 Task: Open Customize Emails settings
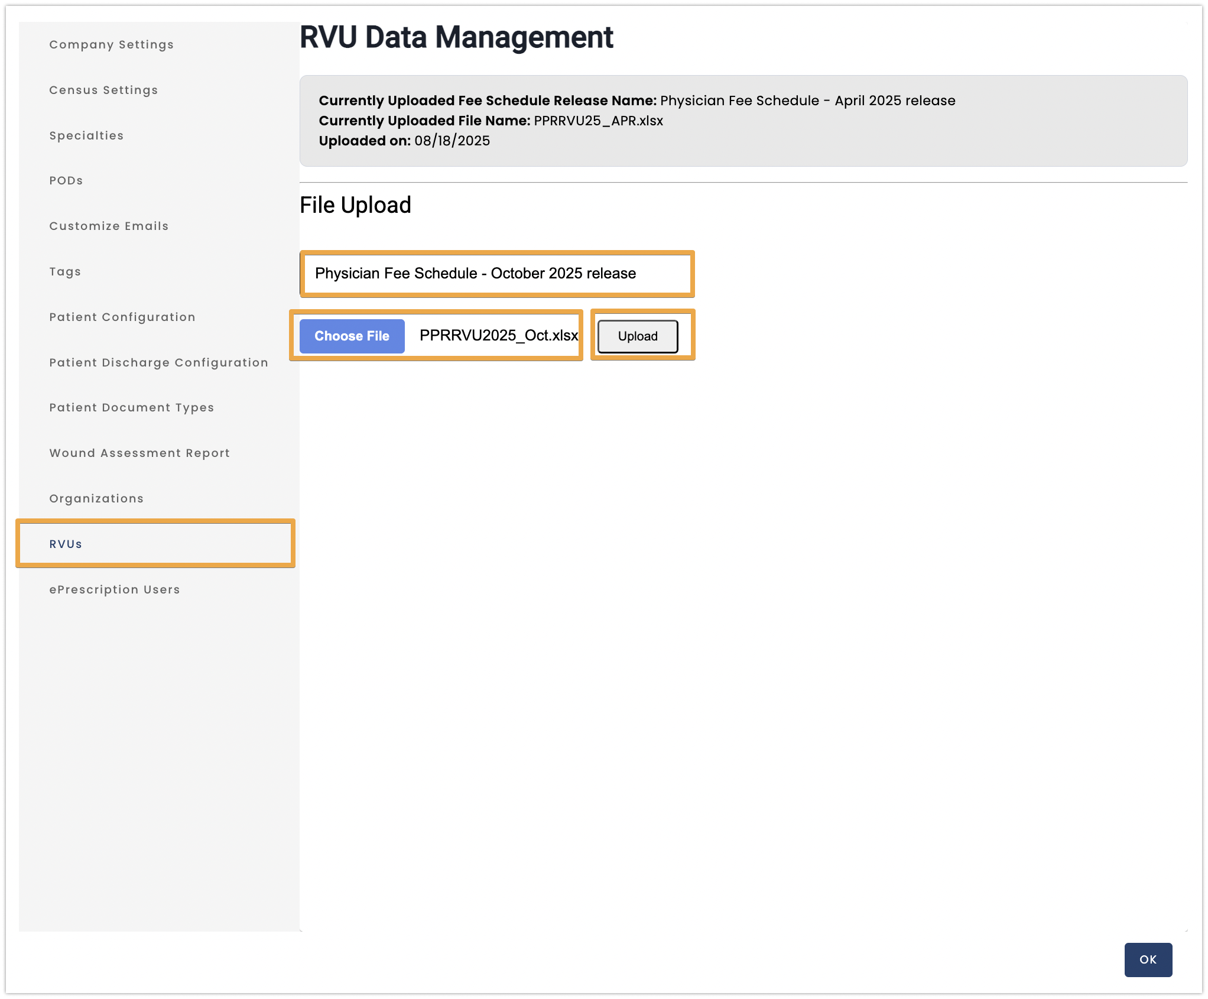pos(109,226)
